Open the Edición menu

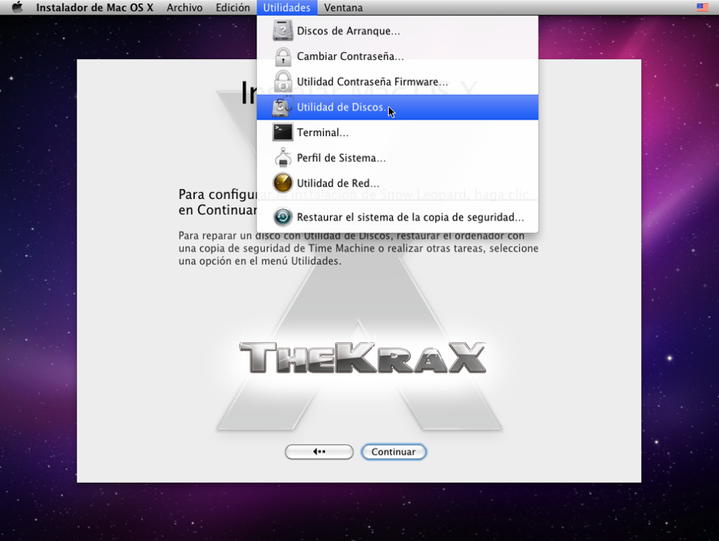[x=233, y=7]
